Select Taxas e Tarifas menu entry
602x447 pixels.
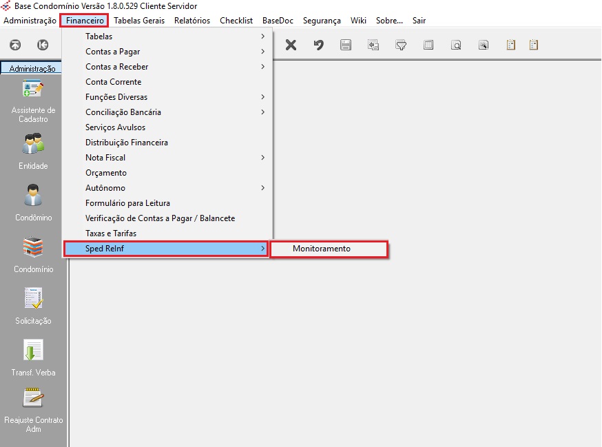(167, 233)
